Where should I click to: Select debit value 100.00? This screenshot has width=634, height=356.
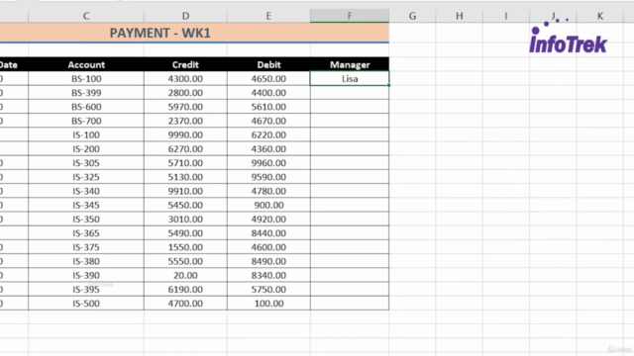[268, 304]
